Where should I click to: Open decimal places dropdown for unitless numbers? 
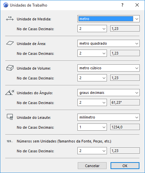tap(92, 151)
